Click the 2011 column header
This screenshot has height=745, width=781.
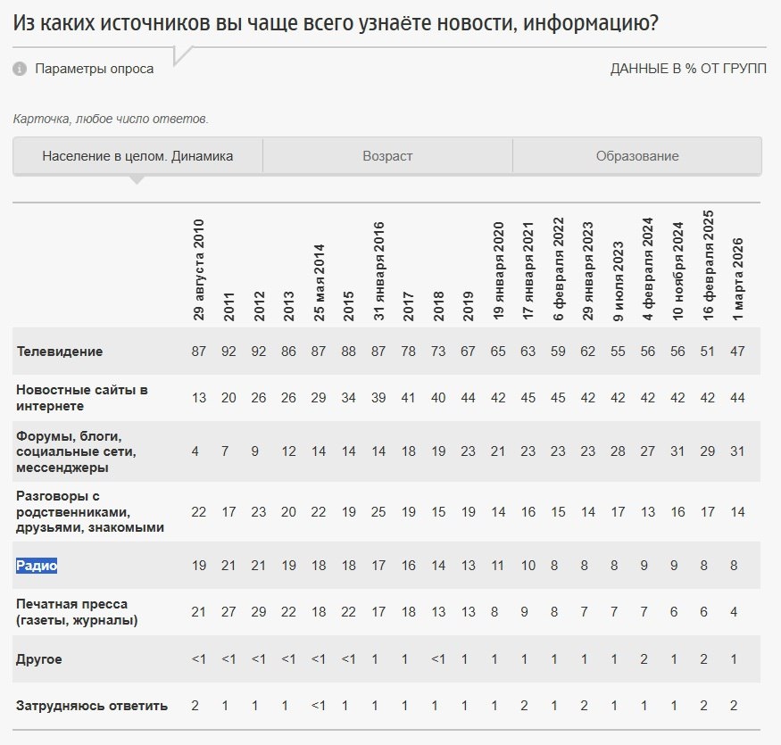pos(228,306)
